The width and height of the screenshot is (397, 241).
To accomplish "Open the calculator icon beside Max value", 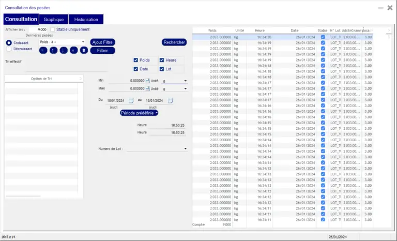I will 148,89.
